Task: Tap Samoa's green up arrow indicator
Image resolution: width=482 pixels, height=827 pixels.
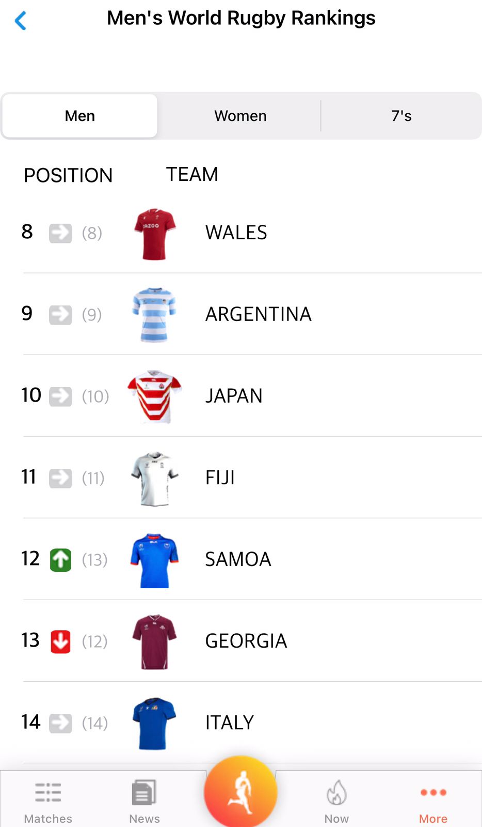Action: click(x=60, y=560)
